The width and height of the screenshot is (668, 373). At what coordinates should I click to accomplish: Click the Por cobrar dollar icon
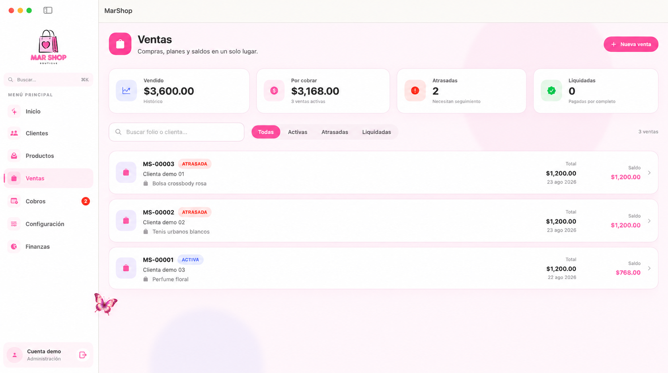pos(274,91)
